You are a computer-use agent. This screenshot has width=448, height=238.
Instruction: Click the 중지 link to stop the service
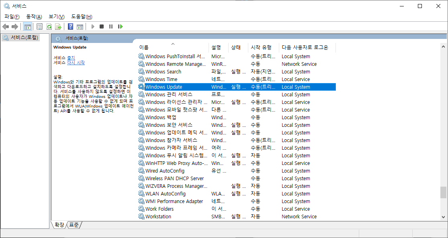(x=71, y=57)
